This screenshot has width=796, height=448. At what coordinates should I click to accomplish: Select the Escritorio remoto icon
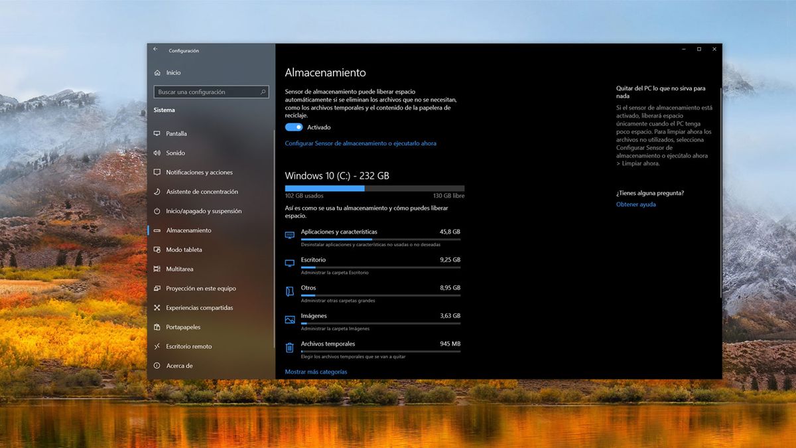159,346
